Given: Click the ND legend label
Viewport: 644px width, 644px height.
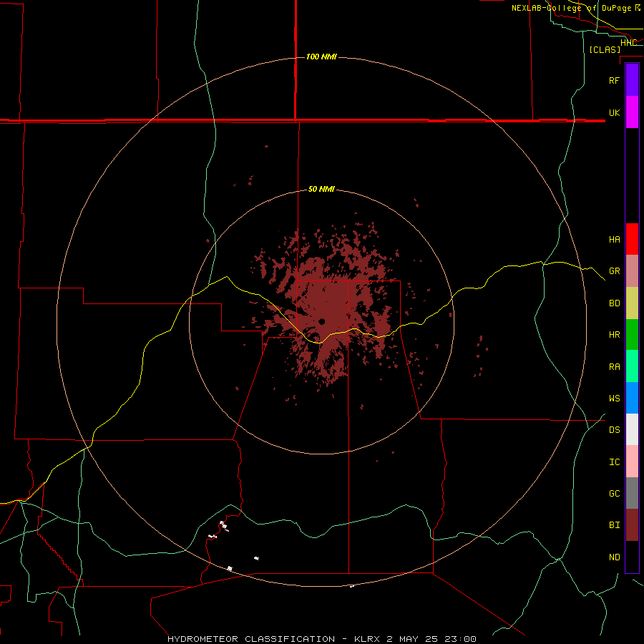Looking at the screenshot, I should coord(614,557).
